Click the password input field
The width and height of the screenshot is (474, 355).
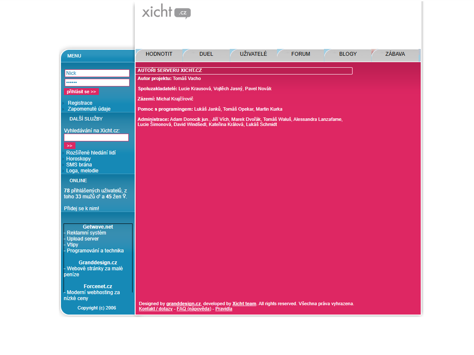97,83
